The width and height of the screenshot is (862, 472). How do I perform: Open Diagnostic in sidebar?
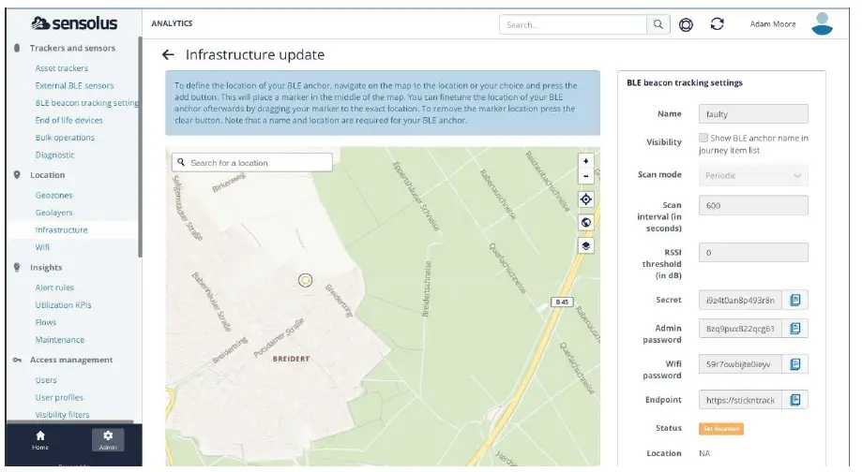[55, 155]
